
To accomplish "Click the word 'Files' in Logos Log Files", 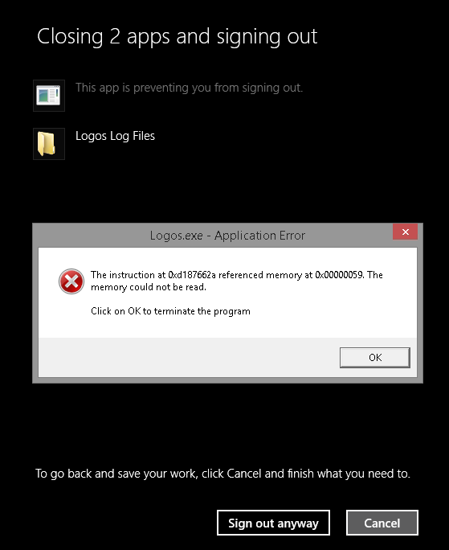I will (144, 136).
